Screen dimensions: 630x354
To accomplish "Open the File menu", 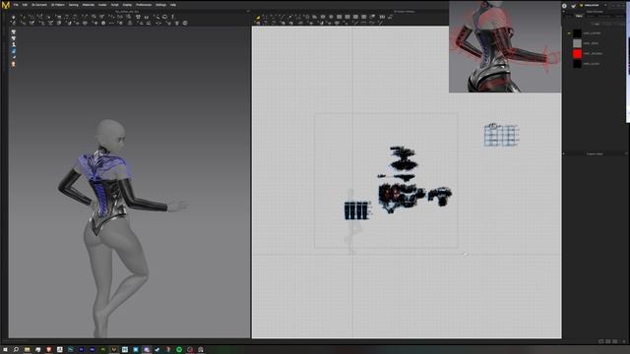I will [x=16, y=5].
